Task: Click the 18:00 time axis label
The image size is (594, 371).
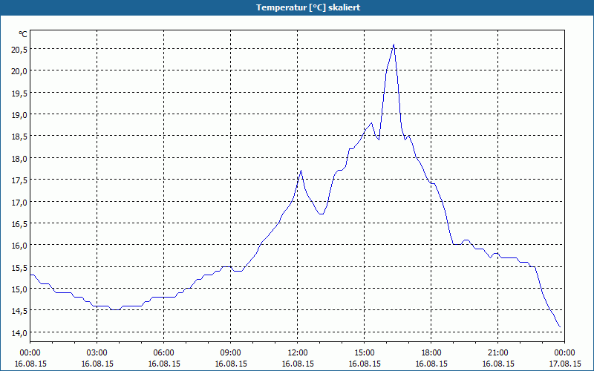Action: point(431,353)
